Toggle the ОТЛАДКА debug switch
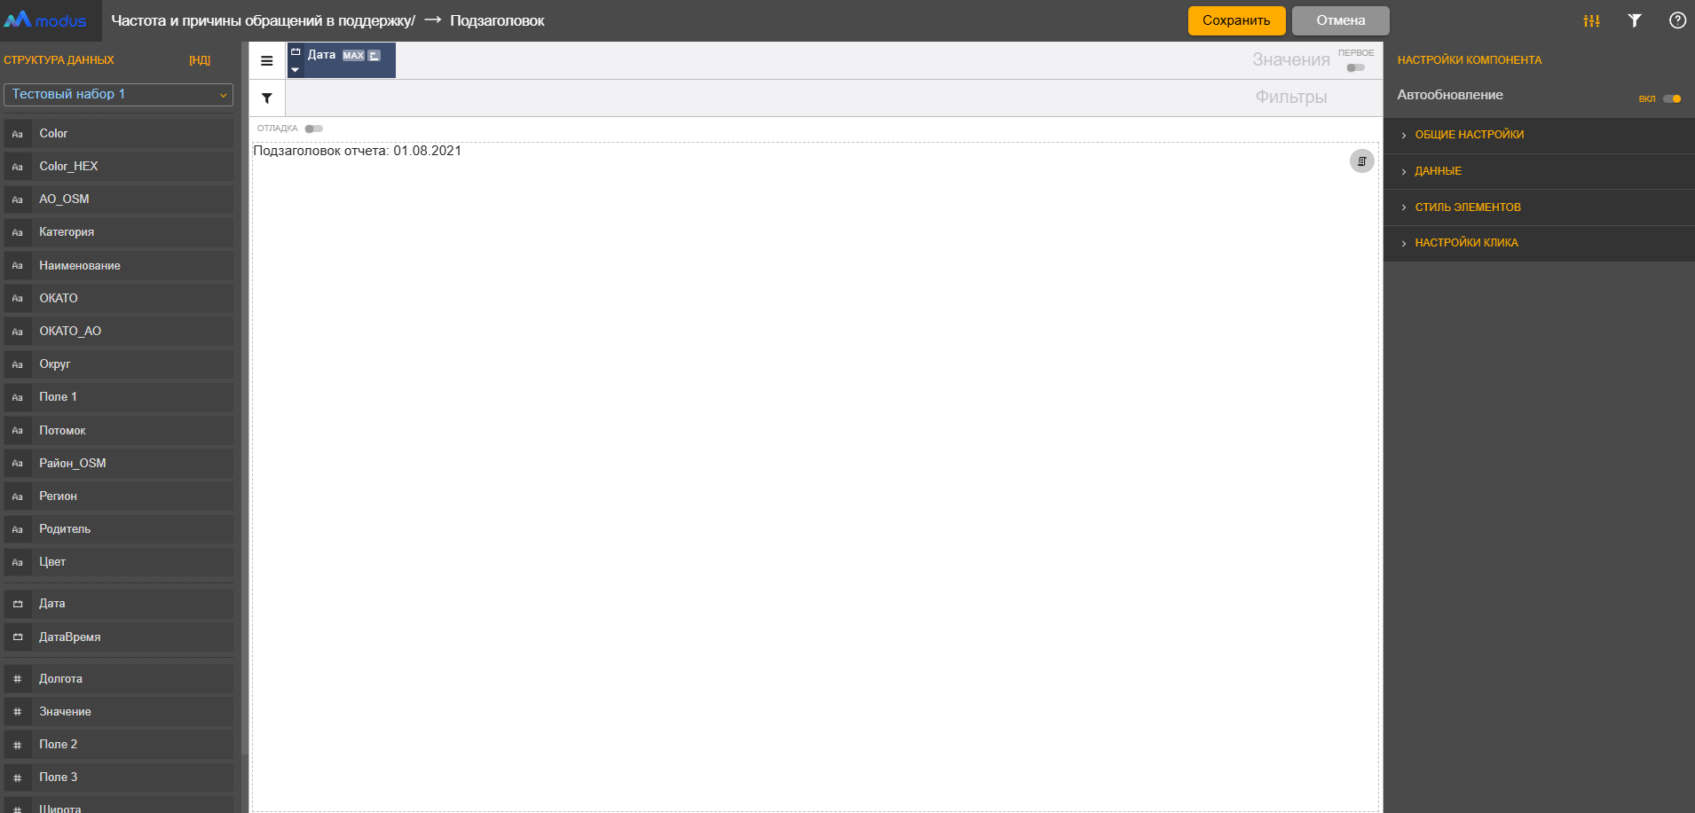This screenshot has height=813, width=1695. coord(313,129)
